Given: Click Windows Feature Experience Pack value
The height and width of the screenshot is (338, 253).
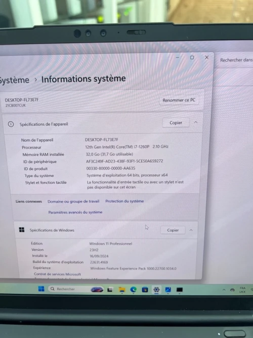Looking at the screenshot, I should [133, 268].
